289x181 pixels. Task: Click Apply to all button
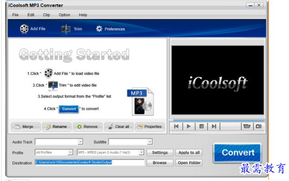pyautogui.click(x=189, y=152)
